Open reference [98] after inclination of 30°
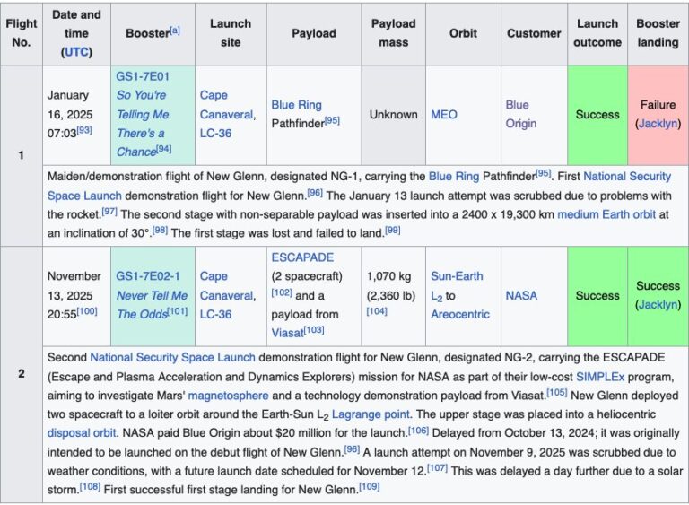The width and height of the screenshot is (689, 505). point(160,230)
